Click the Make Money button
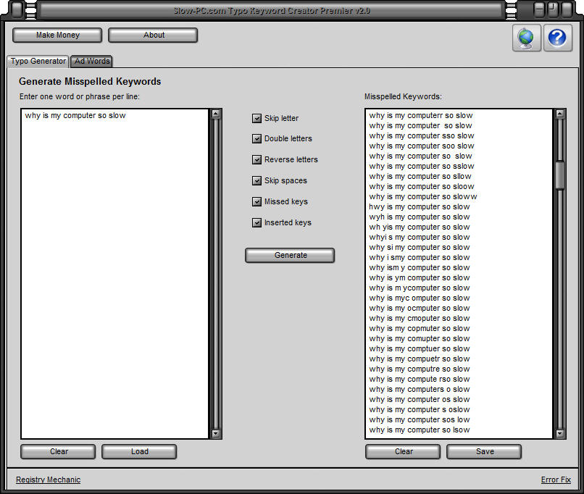584x494 pixels. click(x=57, y=35)
